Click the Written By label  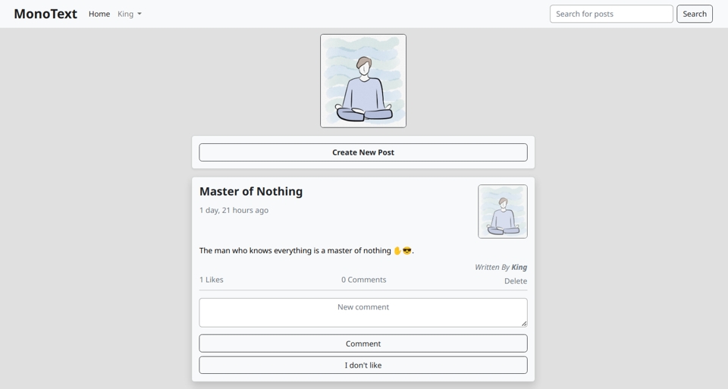point(492,268)
